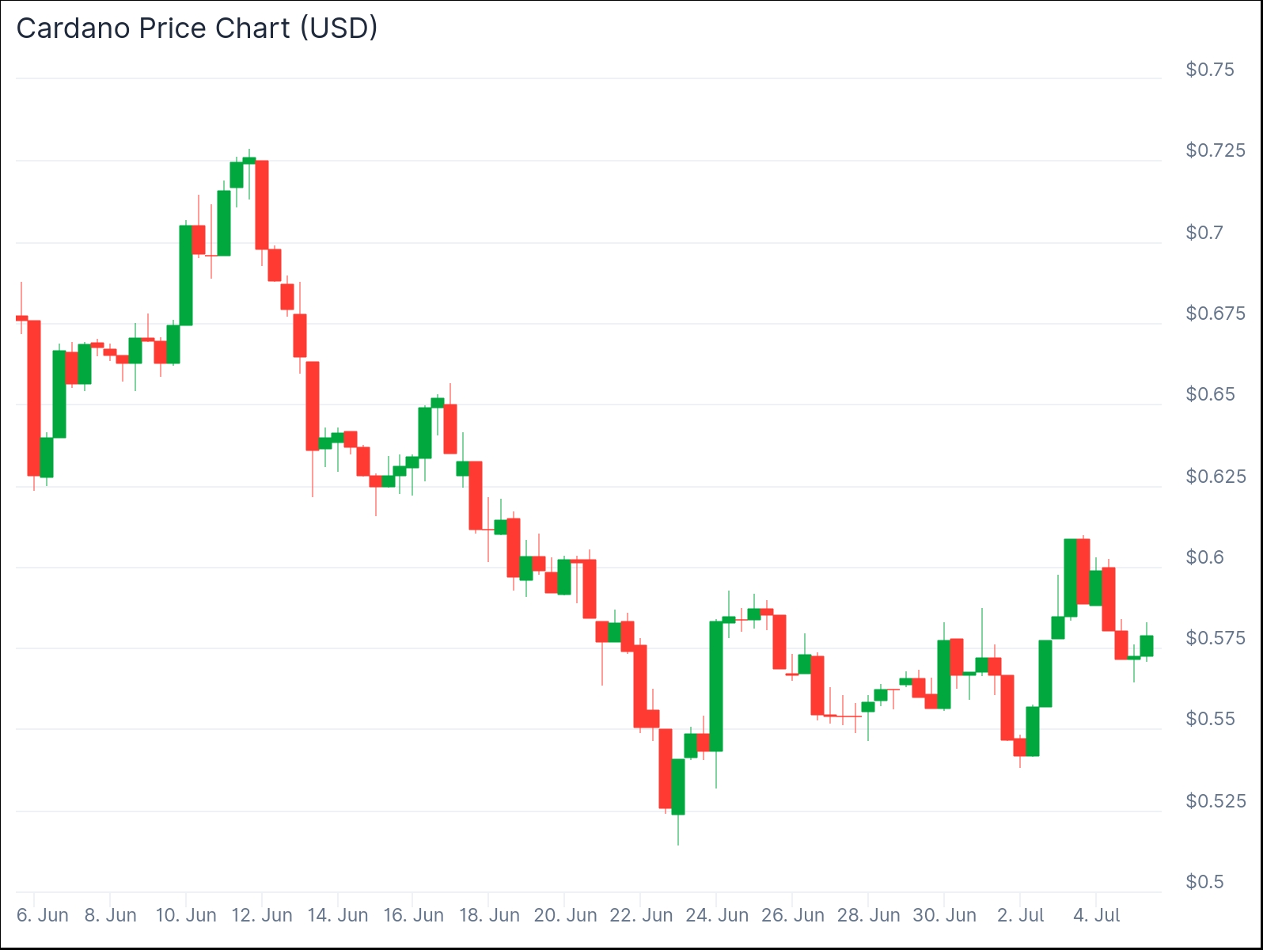
Task: Click the last green candle after 4. Jul
Action: coord(1147,646)
